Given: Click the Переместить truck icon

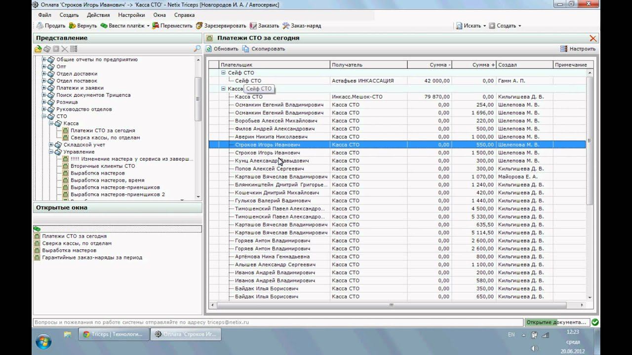Looking at the screenshot, I should (155, 26).
